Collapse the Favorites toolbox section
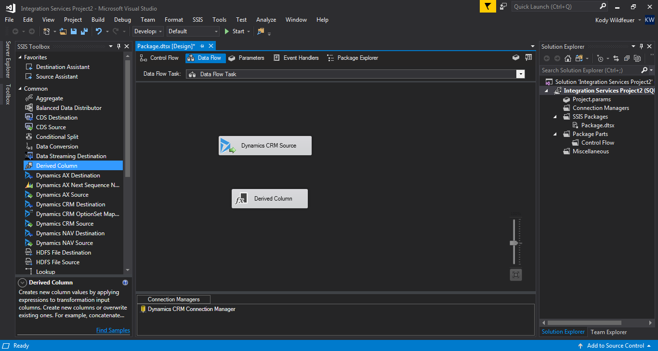The width and height of the screenshot is (658, 351). tap(20, 57)
